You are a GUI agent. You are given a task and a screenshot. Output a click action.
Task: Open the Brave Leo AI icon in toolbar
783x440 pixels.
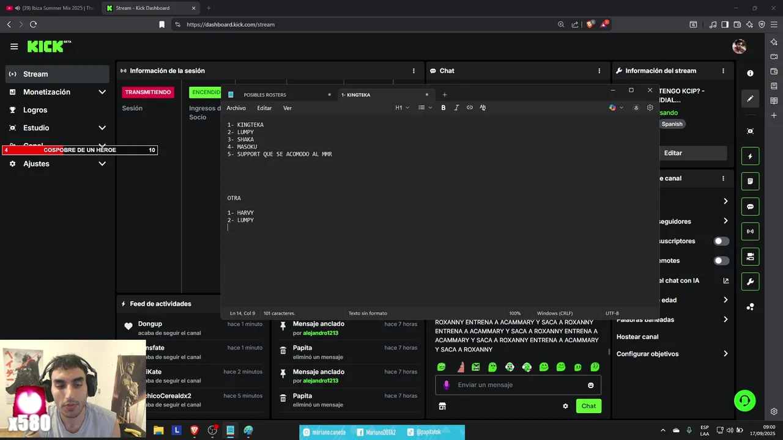pos(749,24)
